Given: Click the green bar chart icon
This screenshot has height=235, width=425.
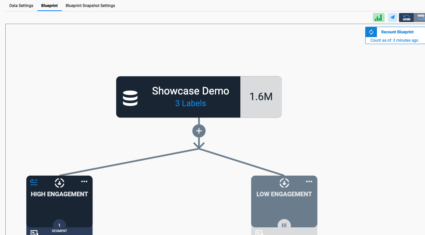Looking at the screenshot, I should point(379,18).
